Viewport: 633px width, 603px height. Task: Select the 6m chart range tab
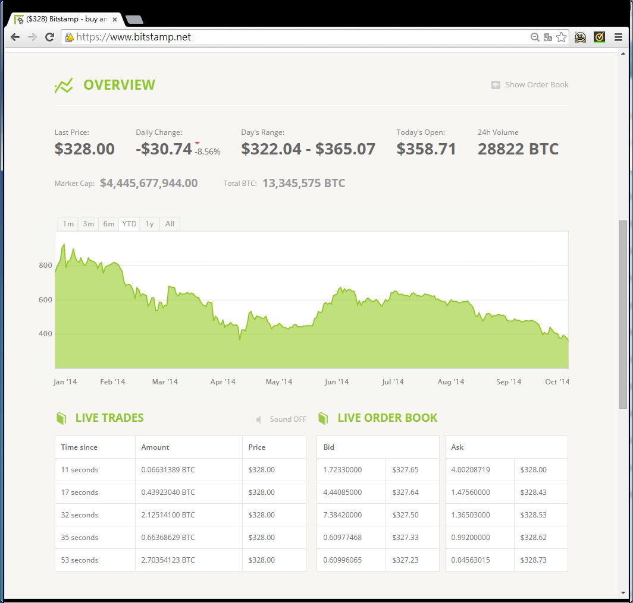pos(109,224)
